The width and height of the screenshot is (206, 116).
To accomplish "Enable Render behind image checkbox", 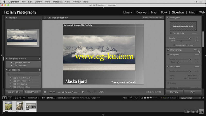I will 174,45.
